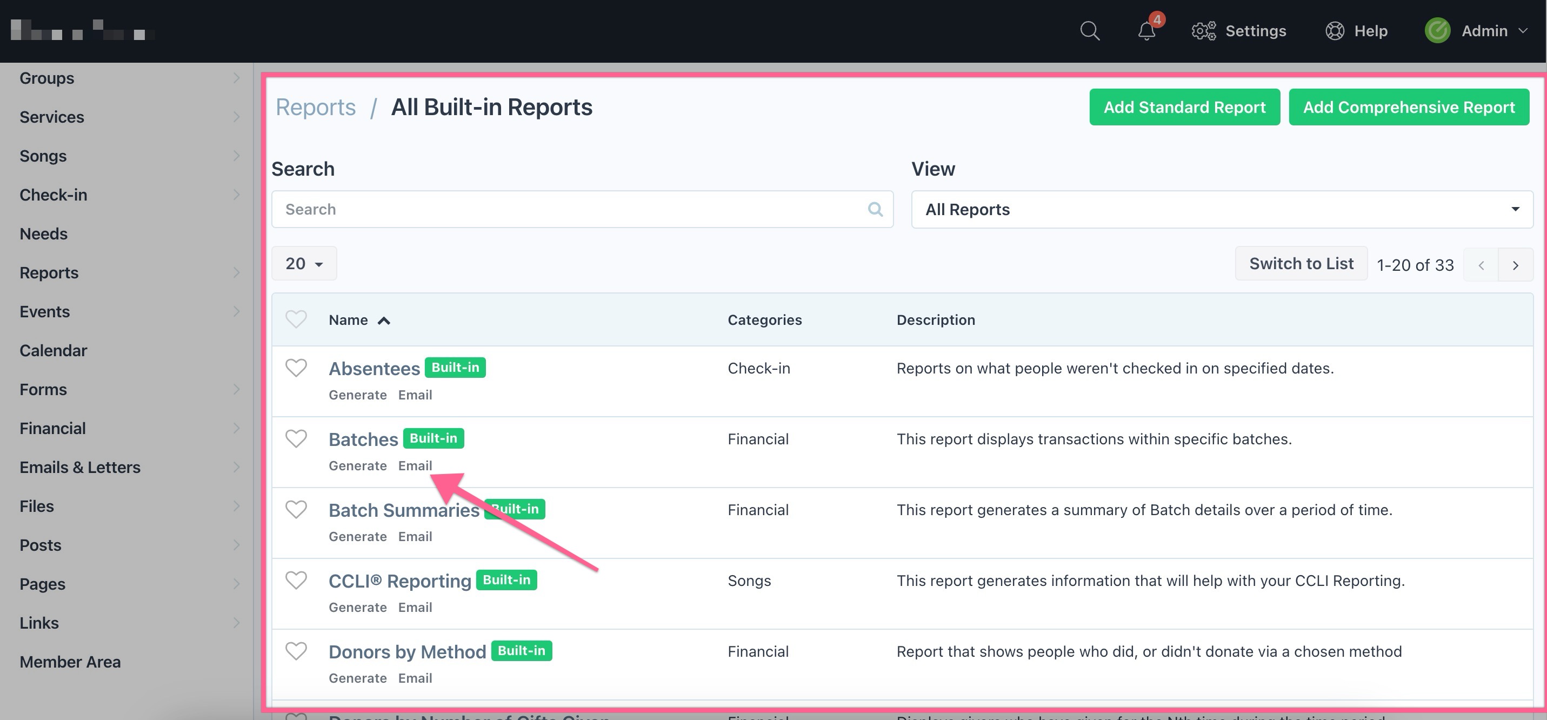The width and height of the screenshot is (1547, 720).
Task: Open the global search magnifier icon
Action: tap(1089, 31)
